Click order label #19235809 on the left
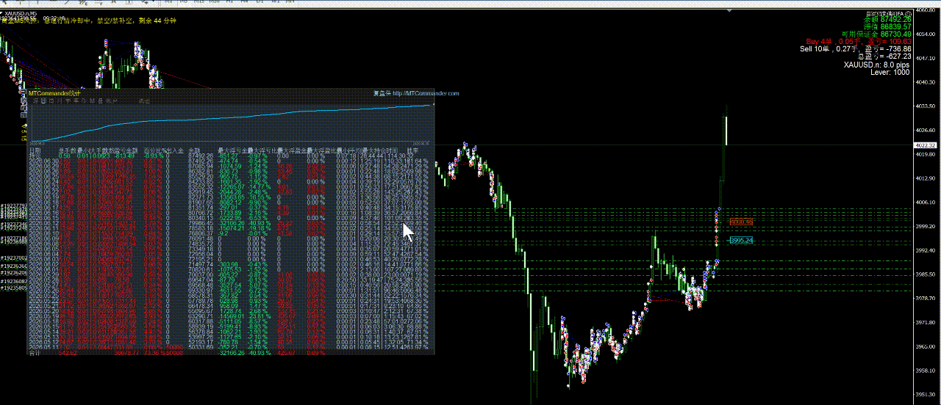 click(14, 288)
